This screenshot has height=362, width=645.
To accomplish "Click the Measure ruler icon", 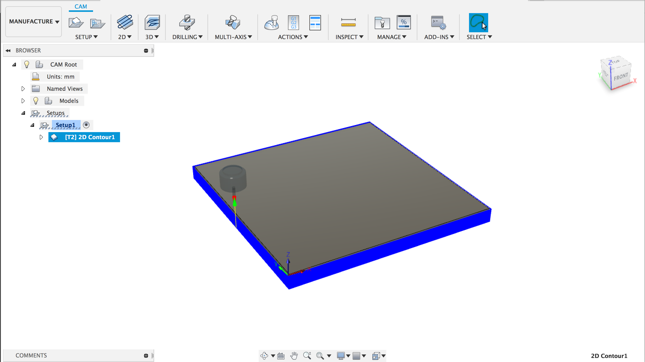I will [x=348, y=23].
